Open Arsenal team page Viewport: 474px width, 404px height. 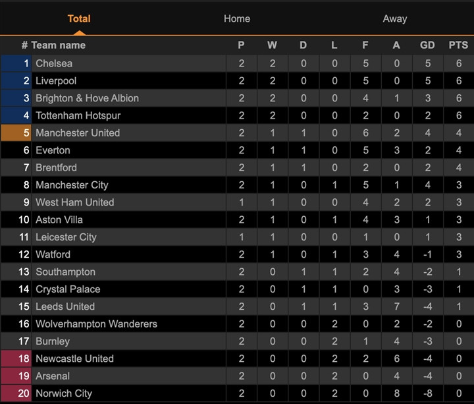tap(53, 376)
